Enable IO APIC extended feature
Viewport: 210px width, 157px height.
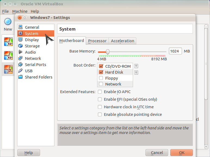click(100, 92)
